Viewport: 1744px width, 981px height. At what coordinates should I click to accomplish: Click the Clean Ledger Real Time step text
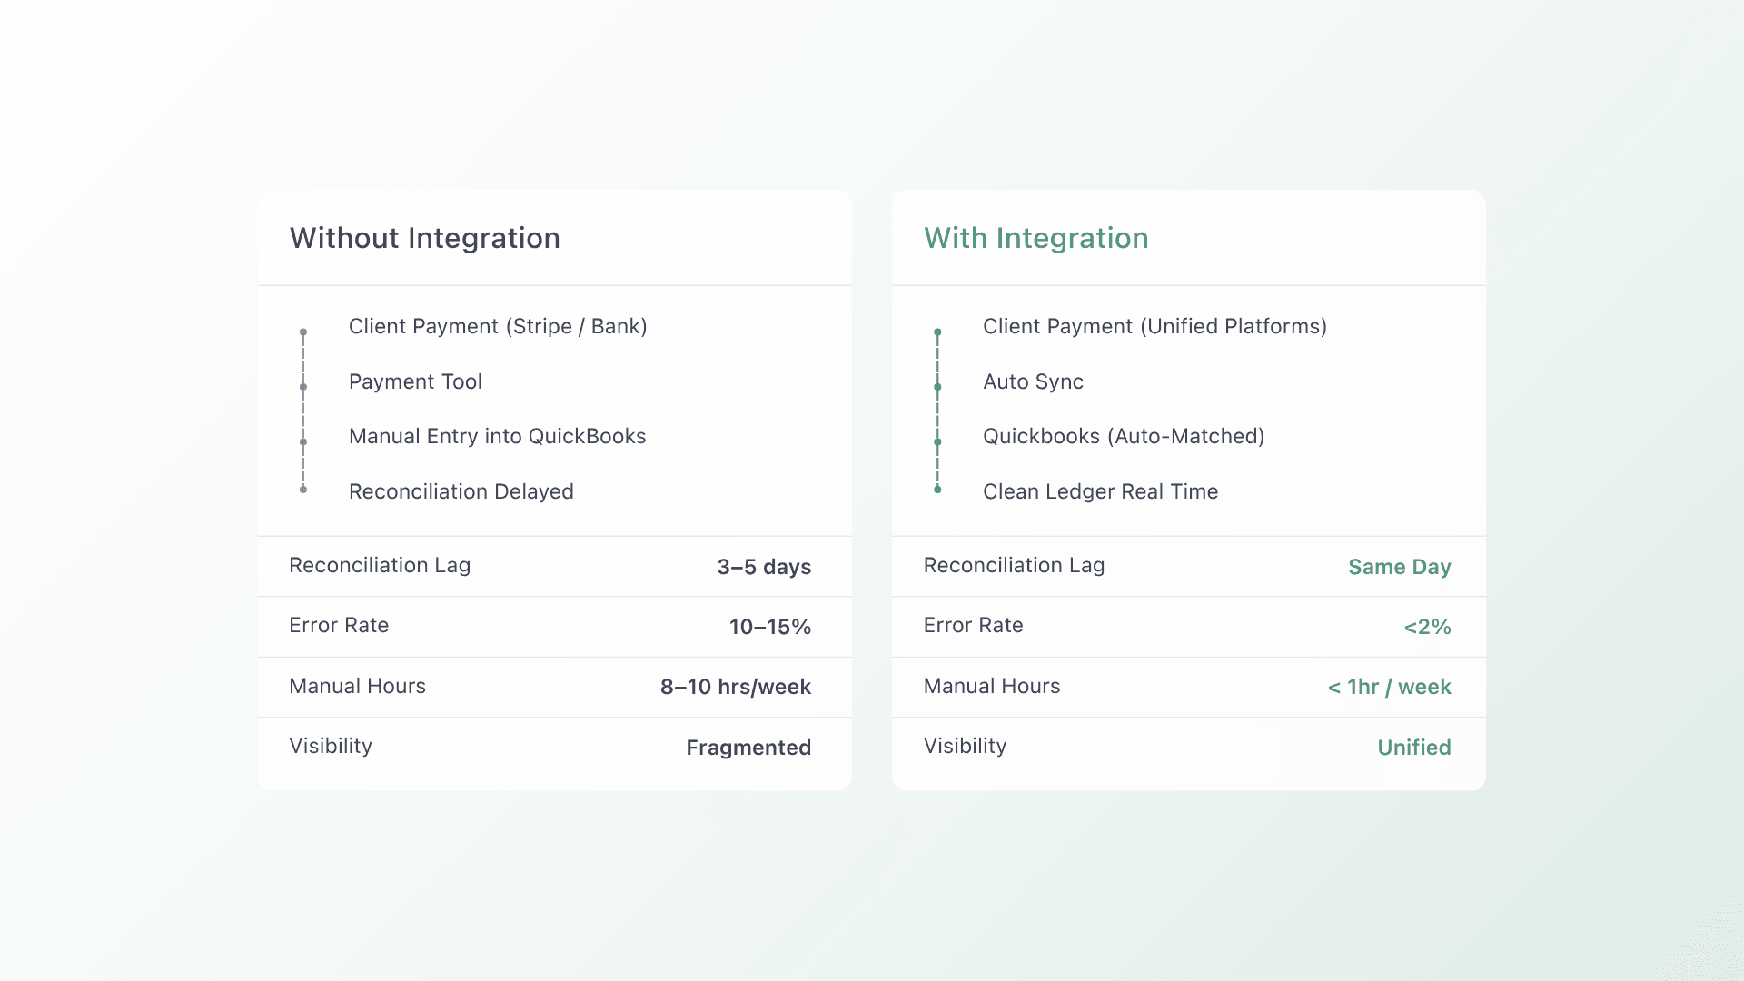tap(1100, 491)
